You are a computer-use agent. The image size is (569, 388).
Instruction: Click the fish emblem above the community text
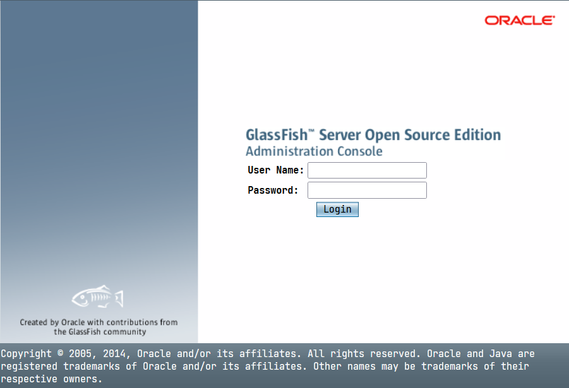click(98, 296)
